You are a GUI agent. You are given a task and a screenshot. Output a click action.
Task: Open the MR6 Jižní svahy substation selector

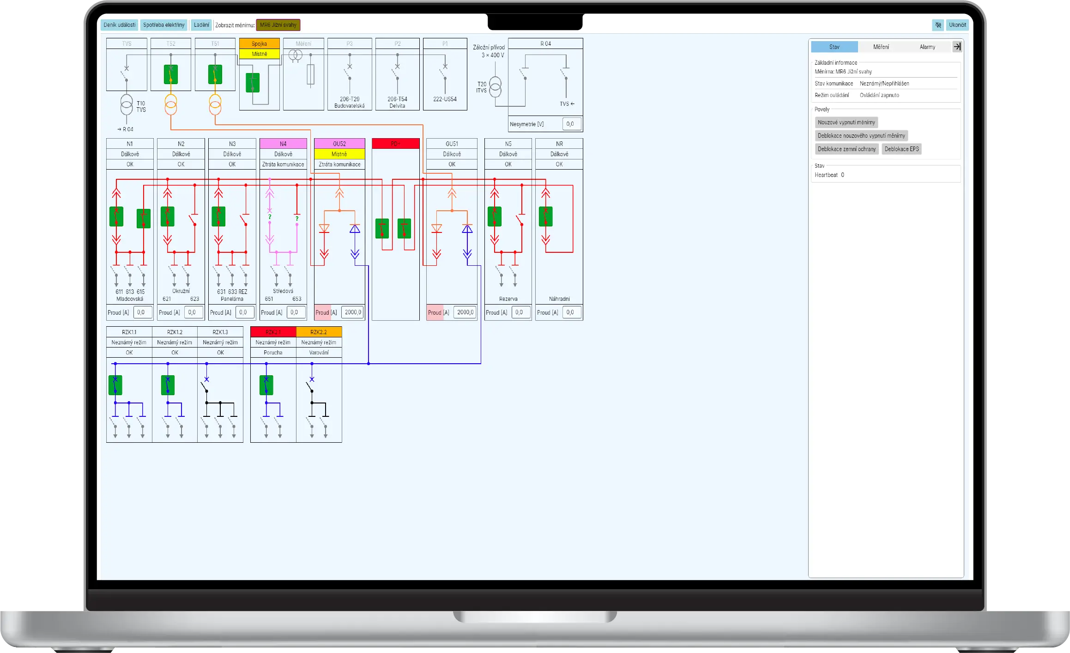(278, 25)
